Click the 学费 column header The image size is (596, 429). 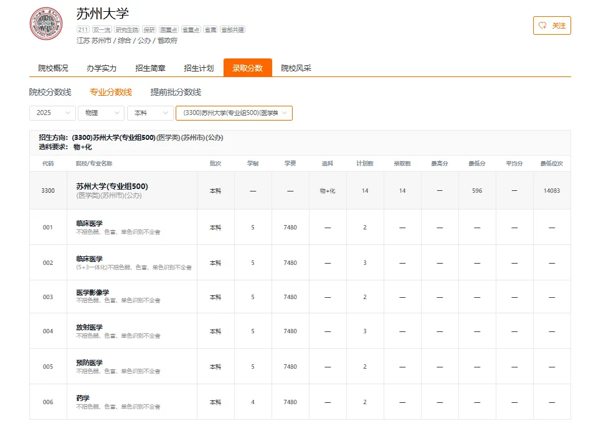[290, 164]
